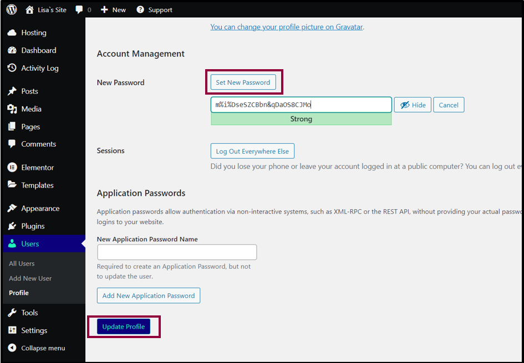This screenshot has height=363, width=524.
Task: Click Support in the admin bar
Action: point(160,10)
